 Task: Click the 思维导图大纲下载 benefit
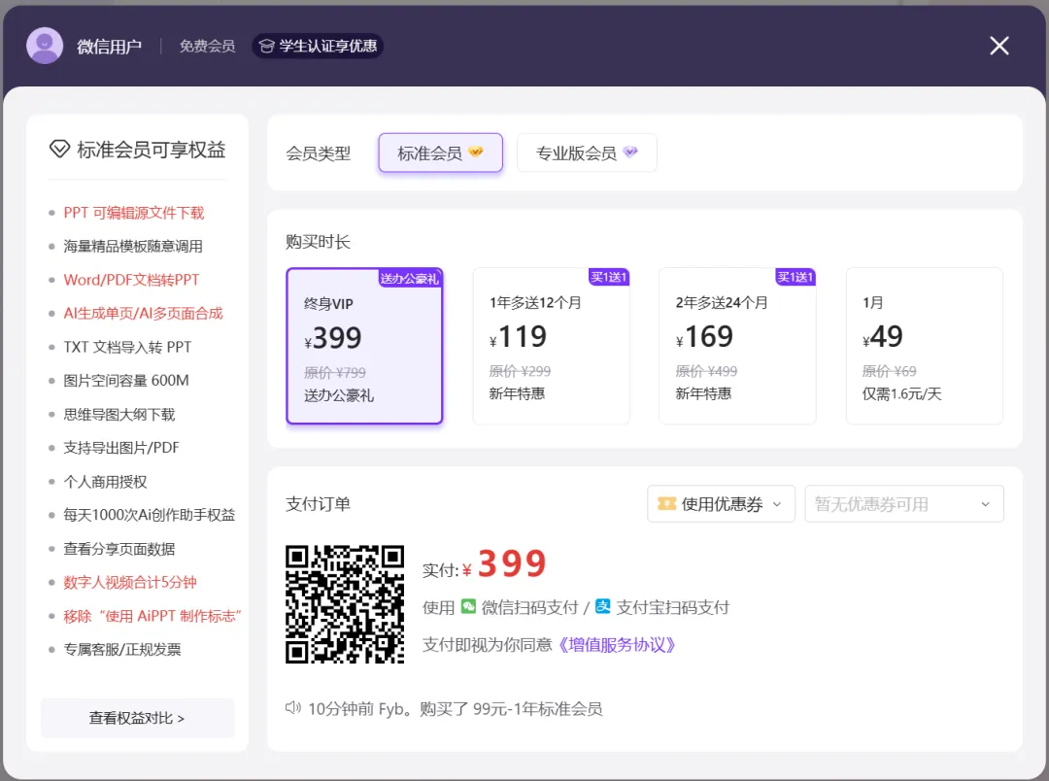[x=119, y=414]
